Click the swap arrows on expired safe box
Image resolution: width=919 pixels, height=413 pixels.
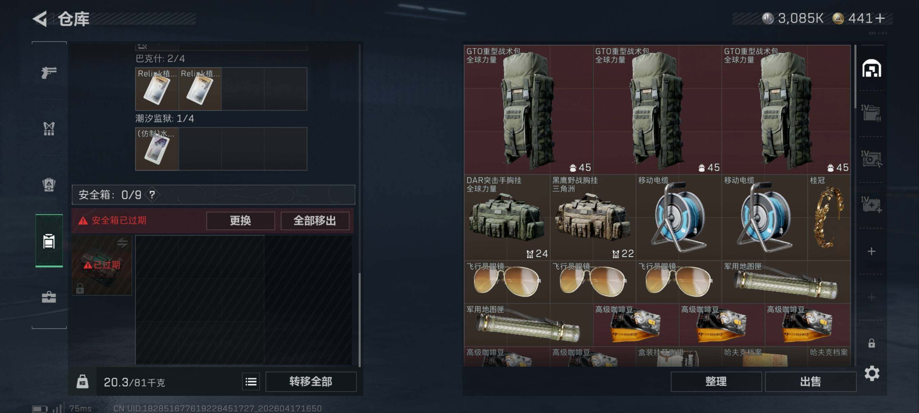pos(122,243)
